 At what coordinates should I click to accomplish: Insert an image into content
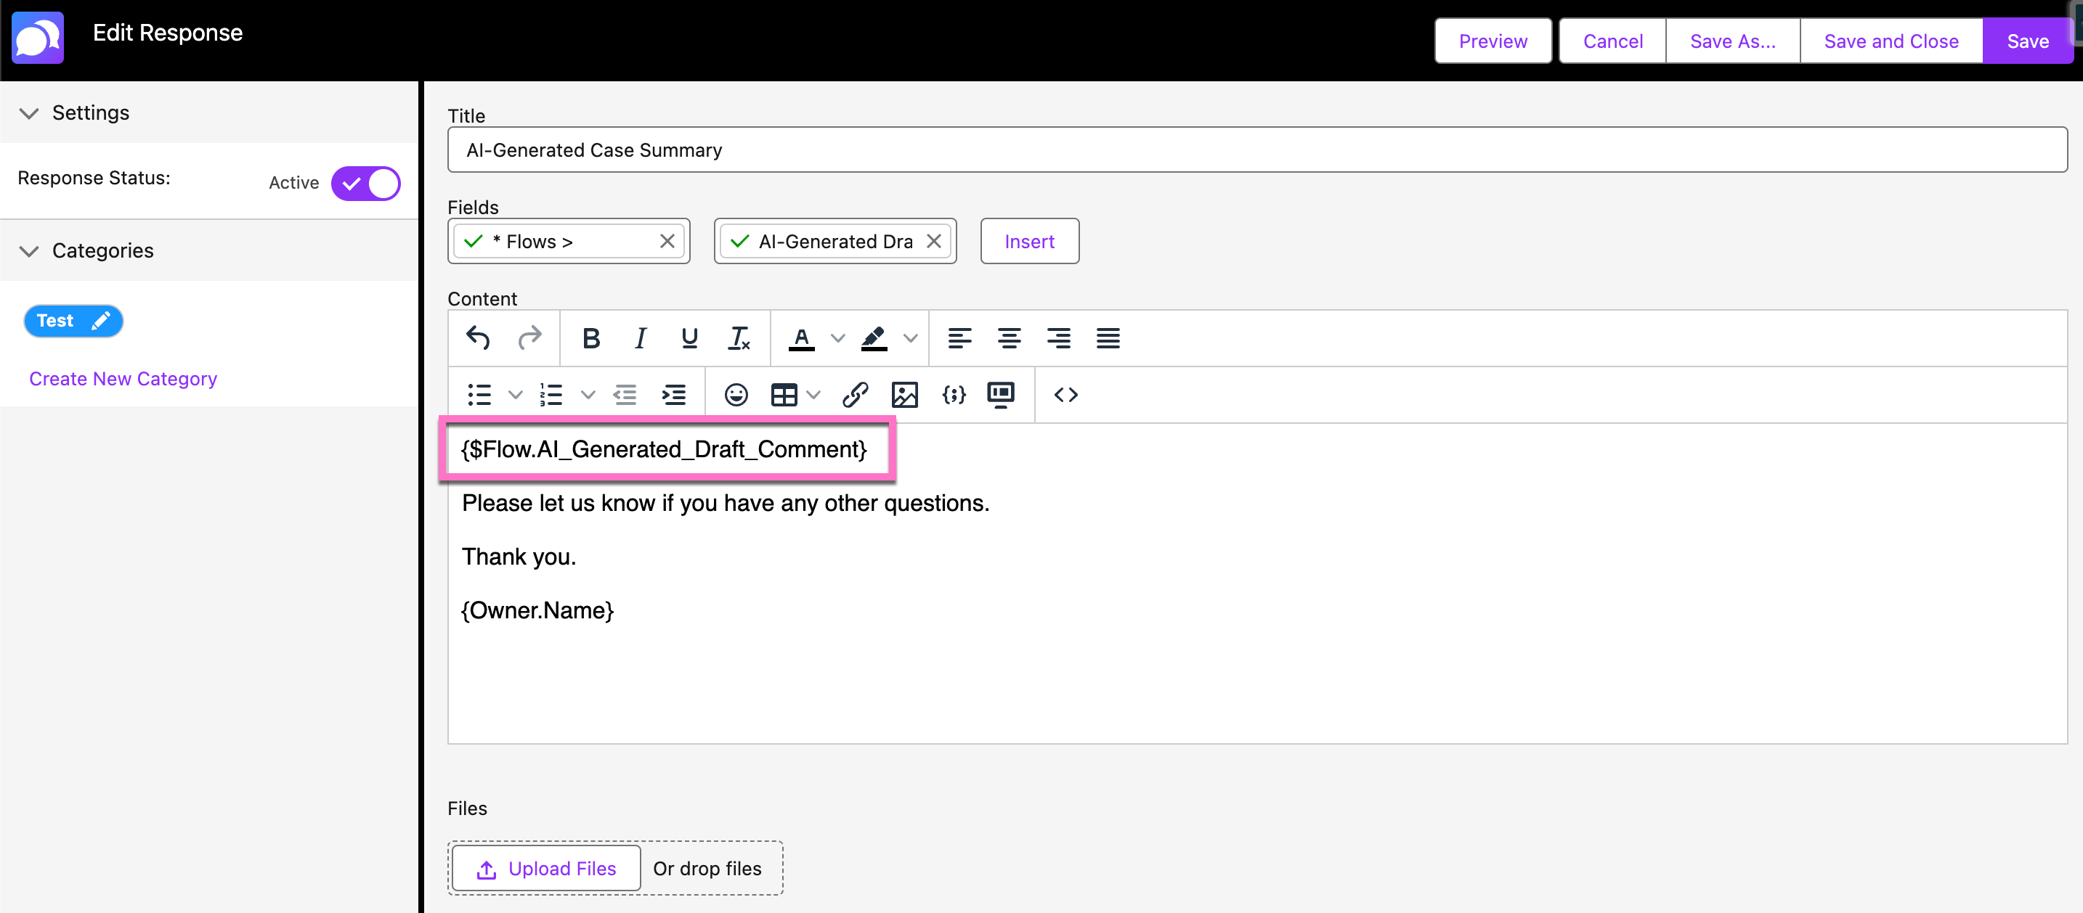coord(905,394)
